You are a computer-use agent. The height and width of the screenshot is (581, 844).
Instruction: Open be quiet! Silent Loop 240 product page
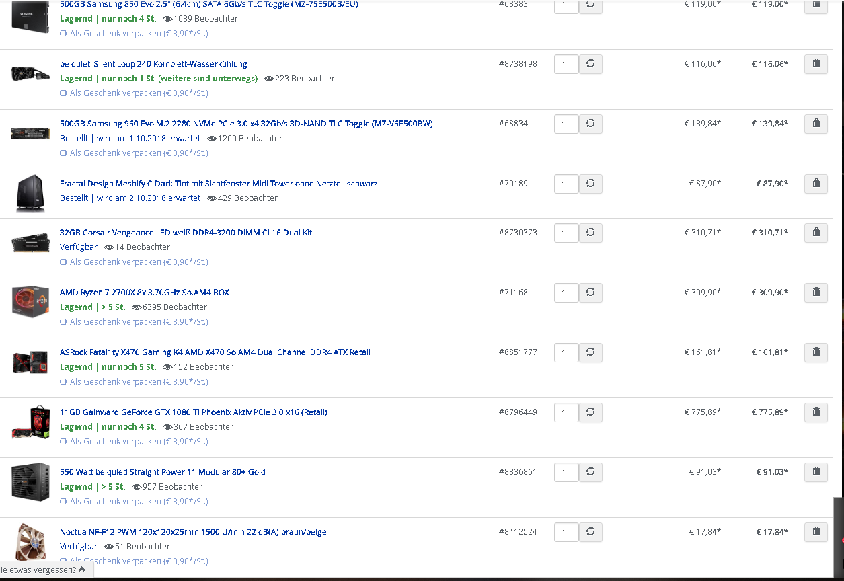153,64
